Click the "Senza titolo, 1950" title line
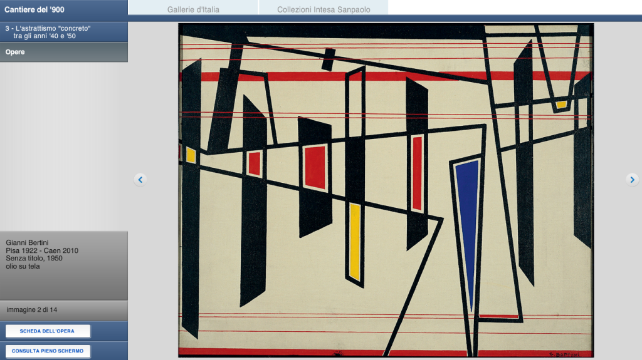This screenshot has width=642, height=360. click(x=34, y=258)
